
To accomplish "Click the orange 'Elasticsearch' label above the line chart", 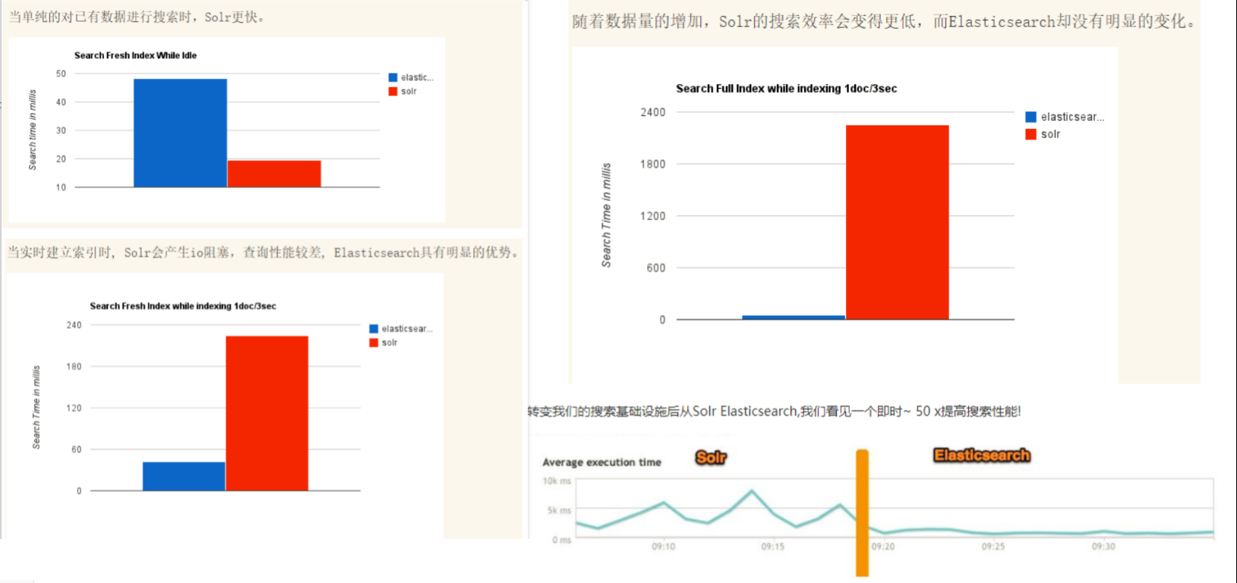I will [x=981, y=455].
